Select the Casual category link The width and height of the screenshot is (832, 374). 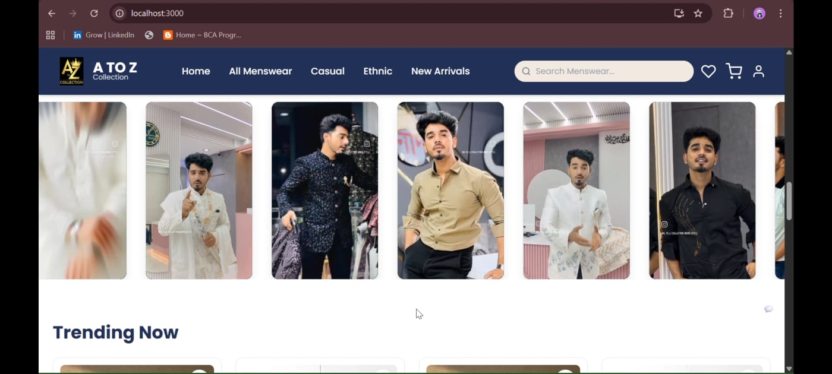tap(327, 71)
